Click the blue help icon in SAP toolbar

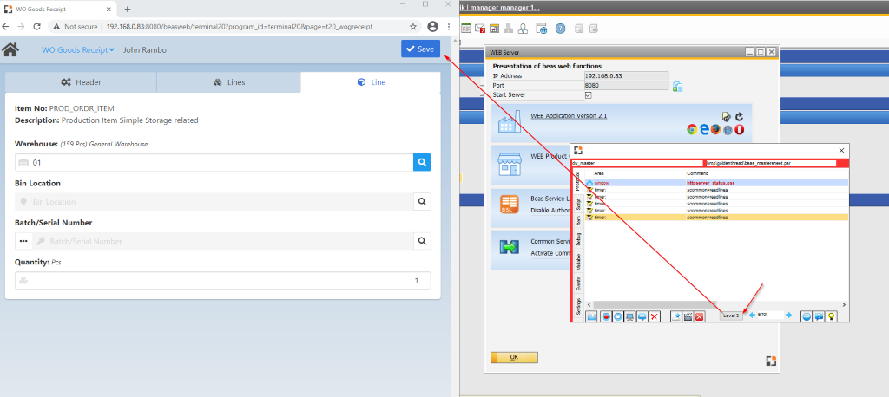[560, 28]
